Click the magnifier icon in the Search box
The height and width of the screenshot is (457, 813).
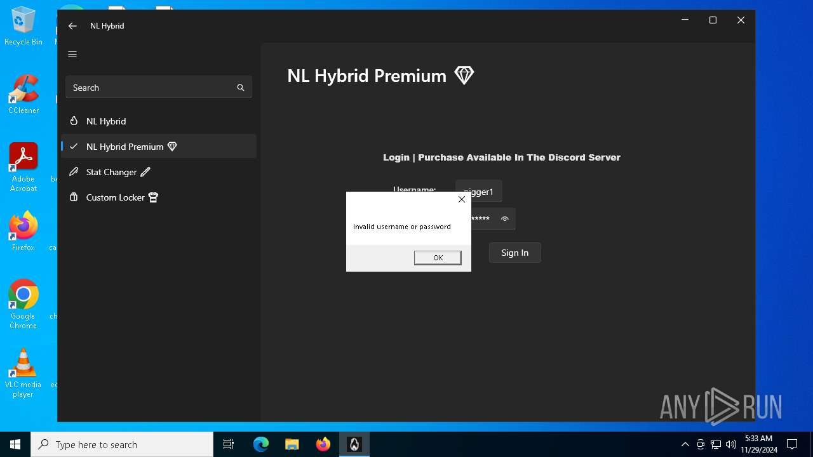(241, 88)
